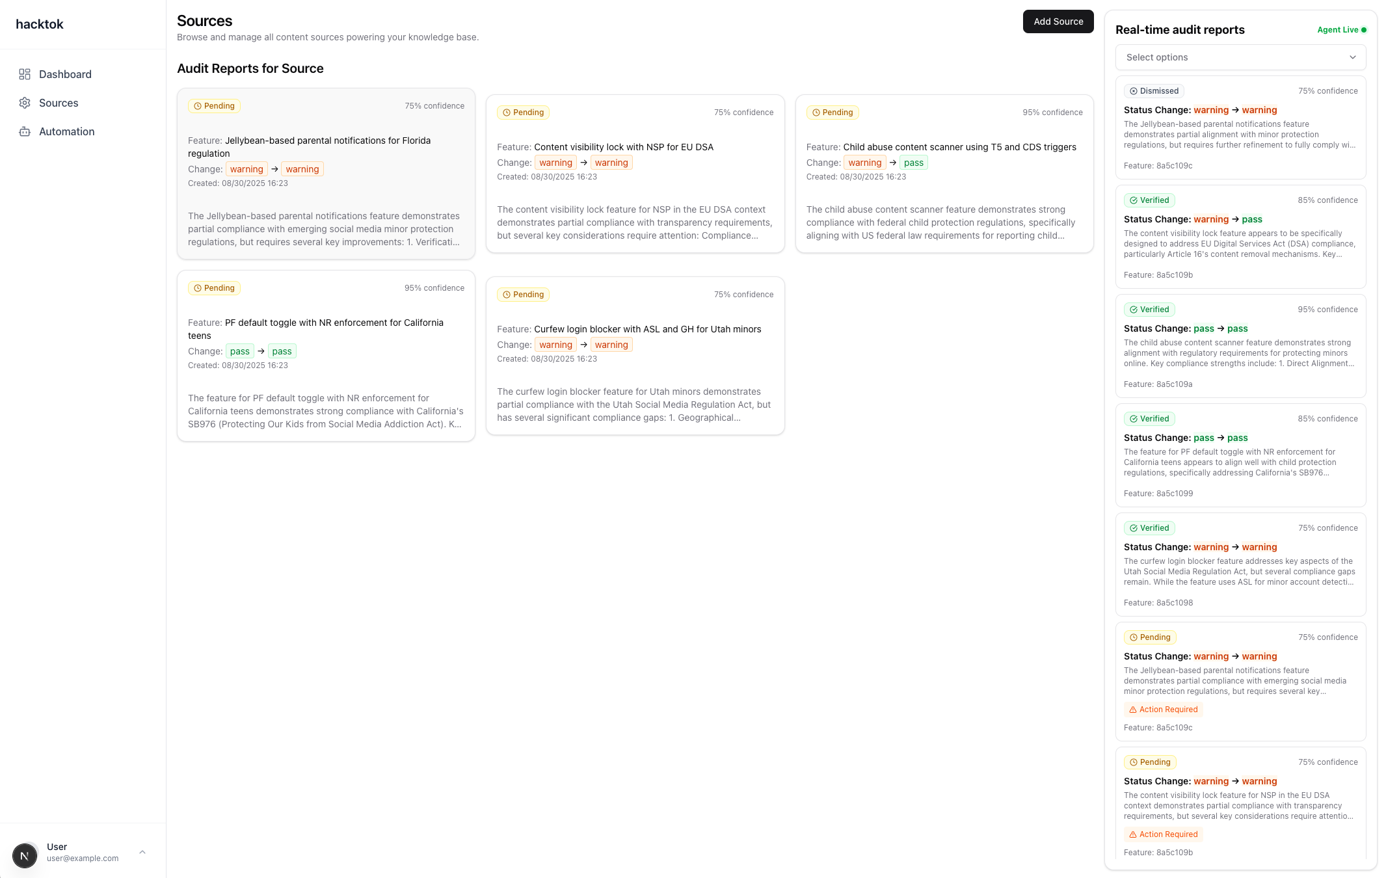
Task: Open the Select options dropdown
Action: point(1240,57)
